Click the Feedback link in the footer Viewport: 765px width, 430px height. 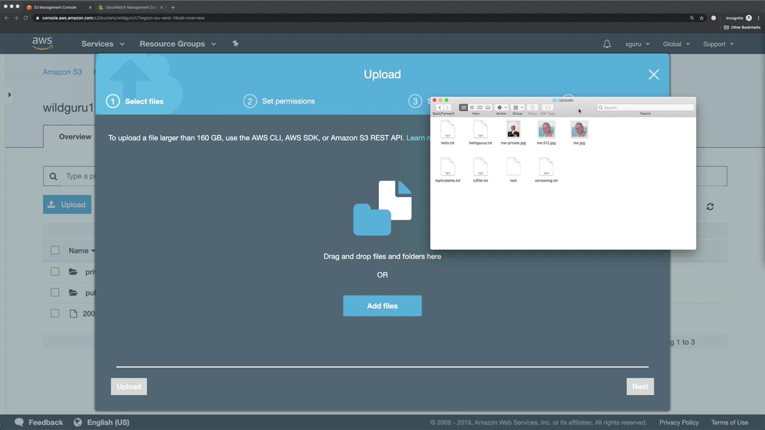pyautogui.click(x=39, y=422)
